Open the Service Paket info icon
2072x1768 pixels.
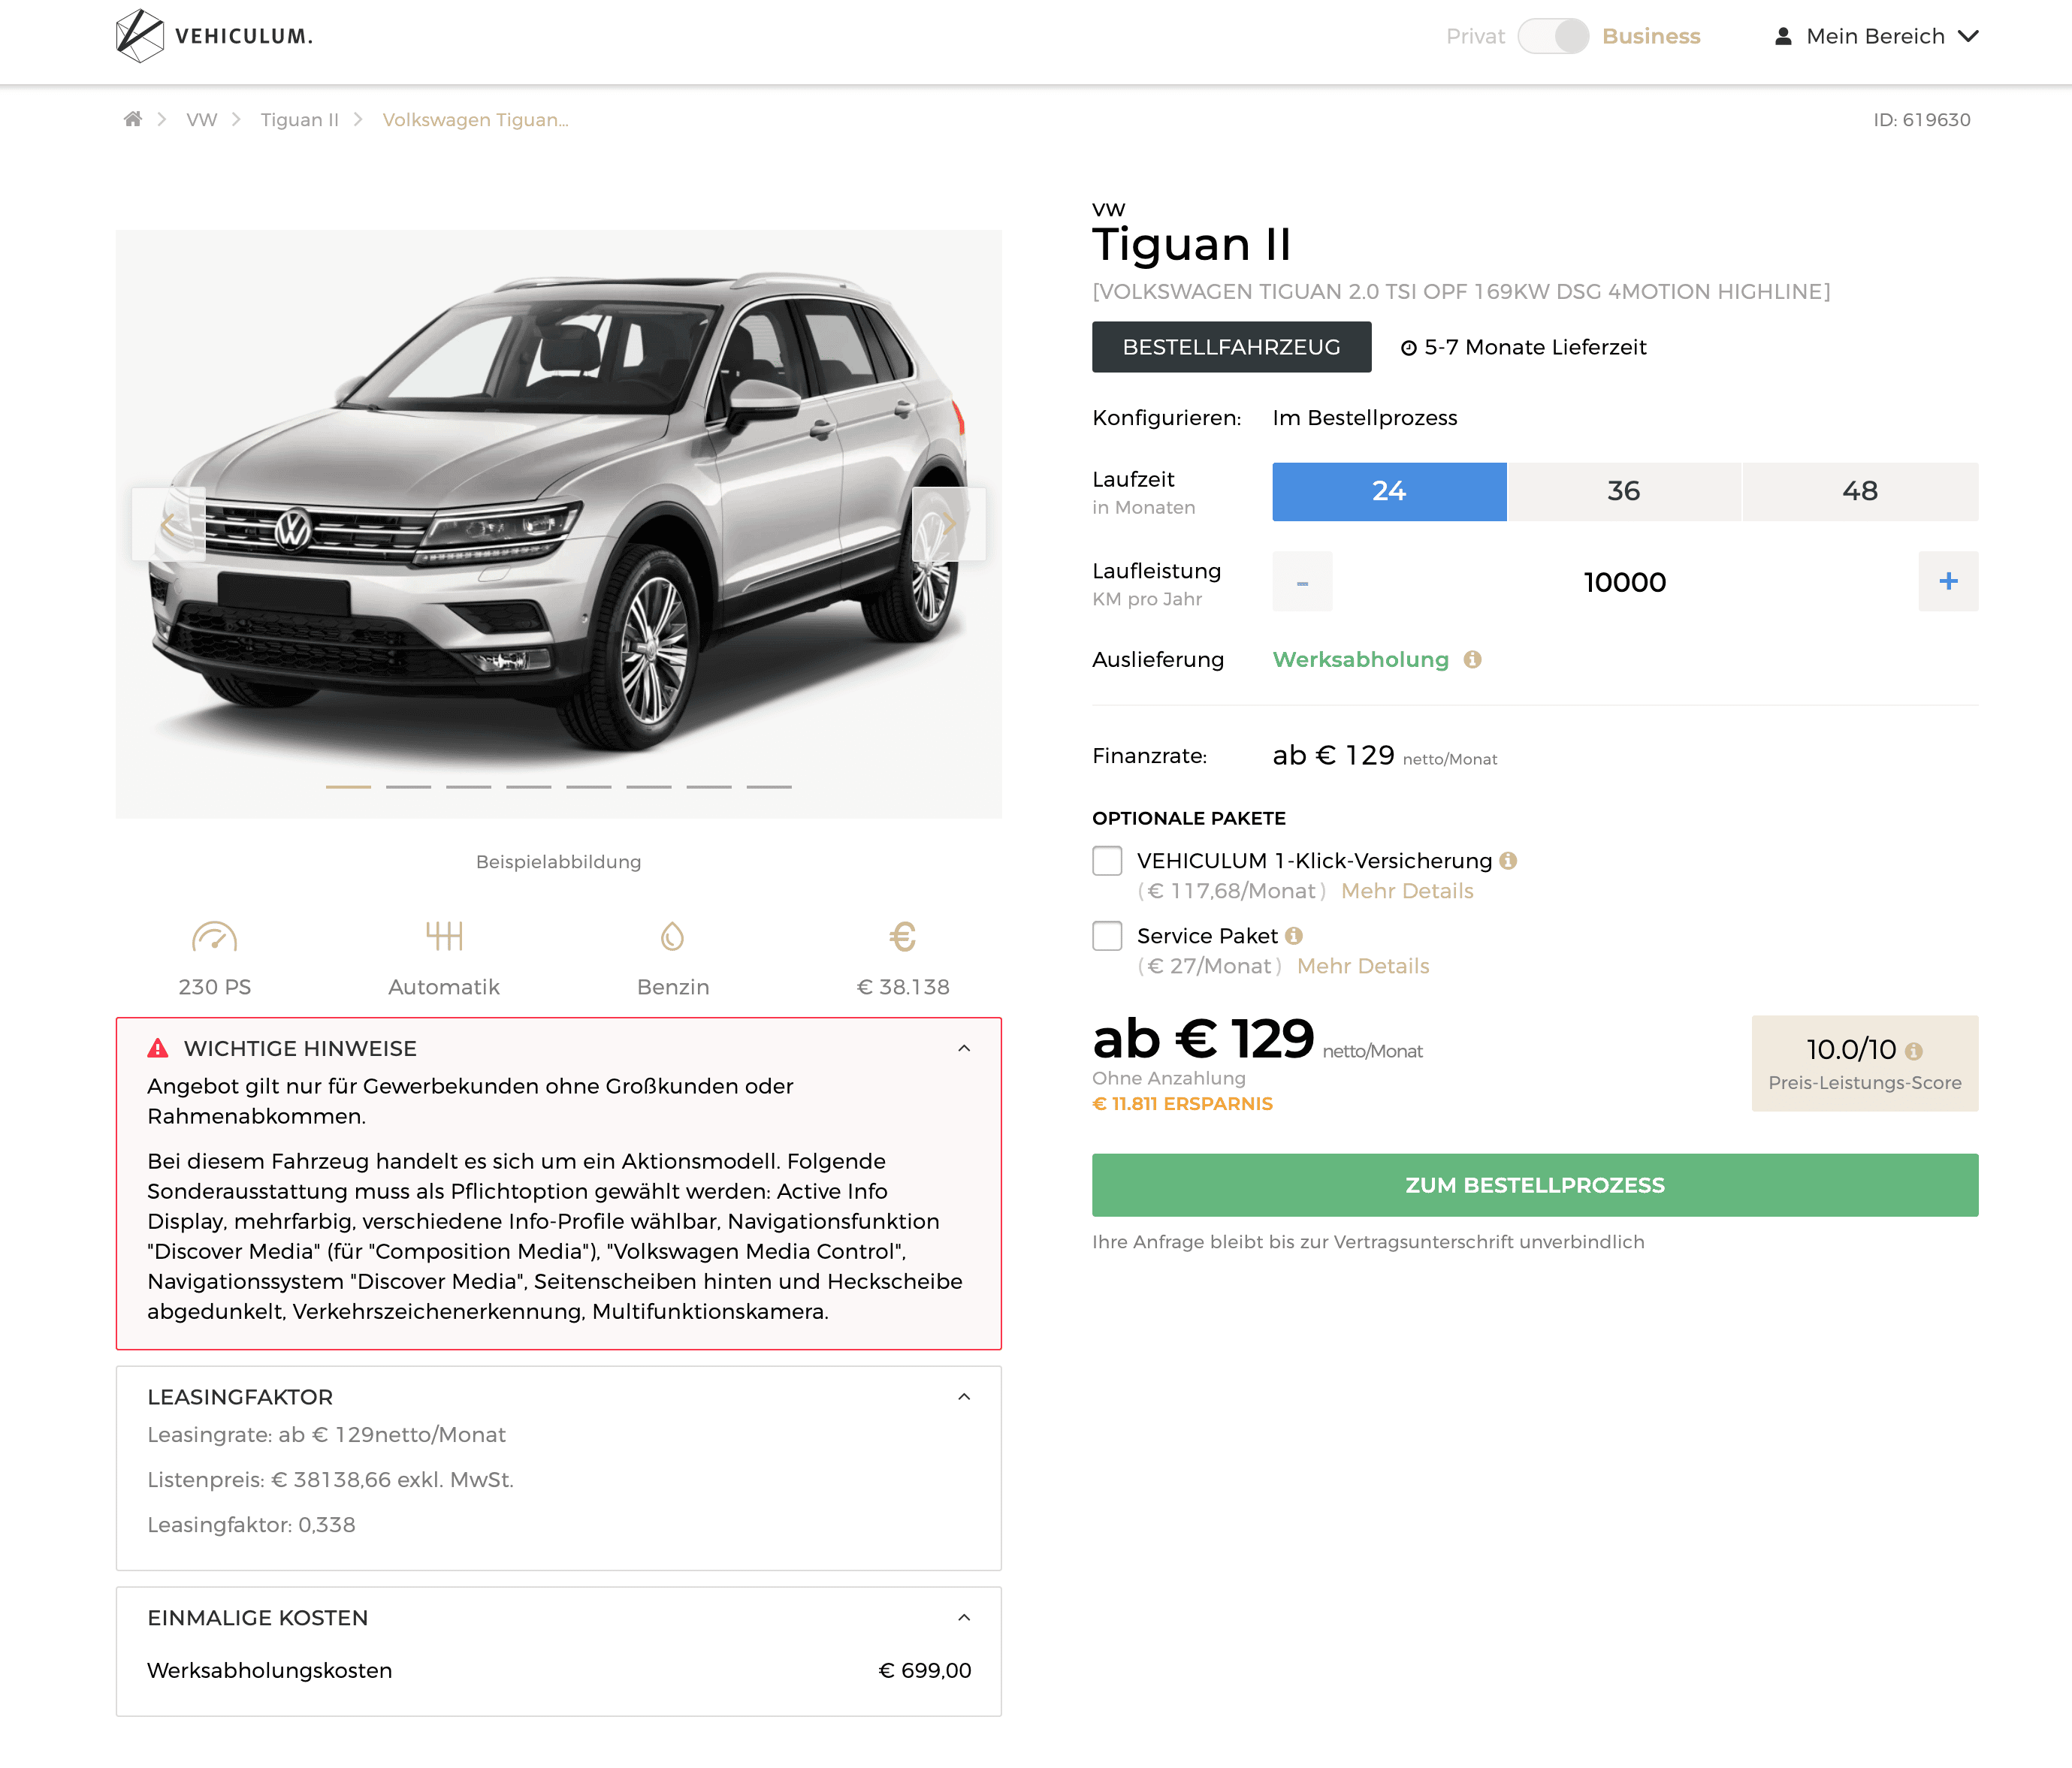click(x=1294, y=935)
